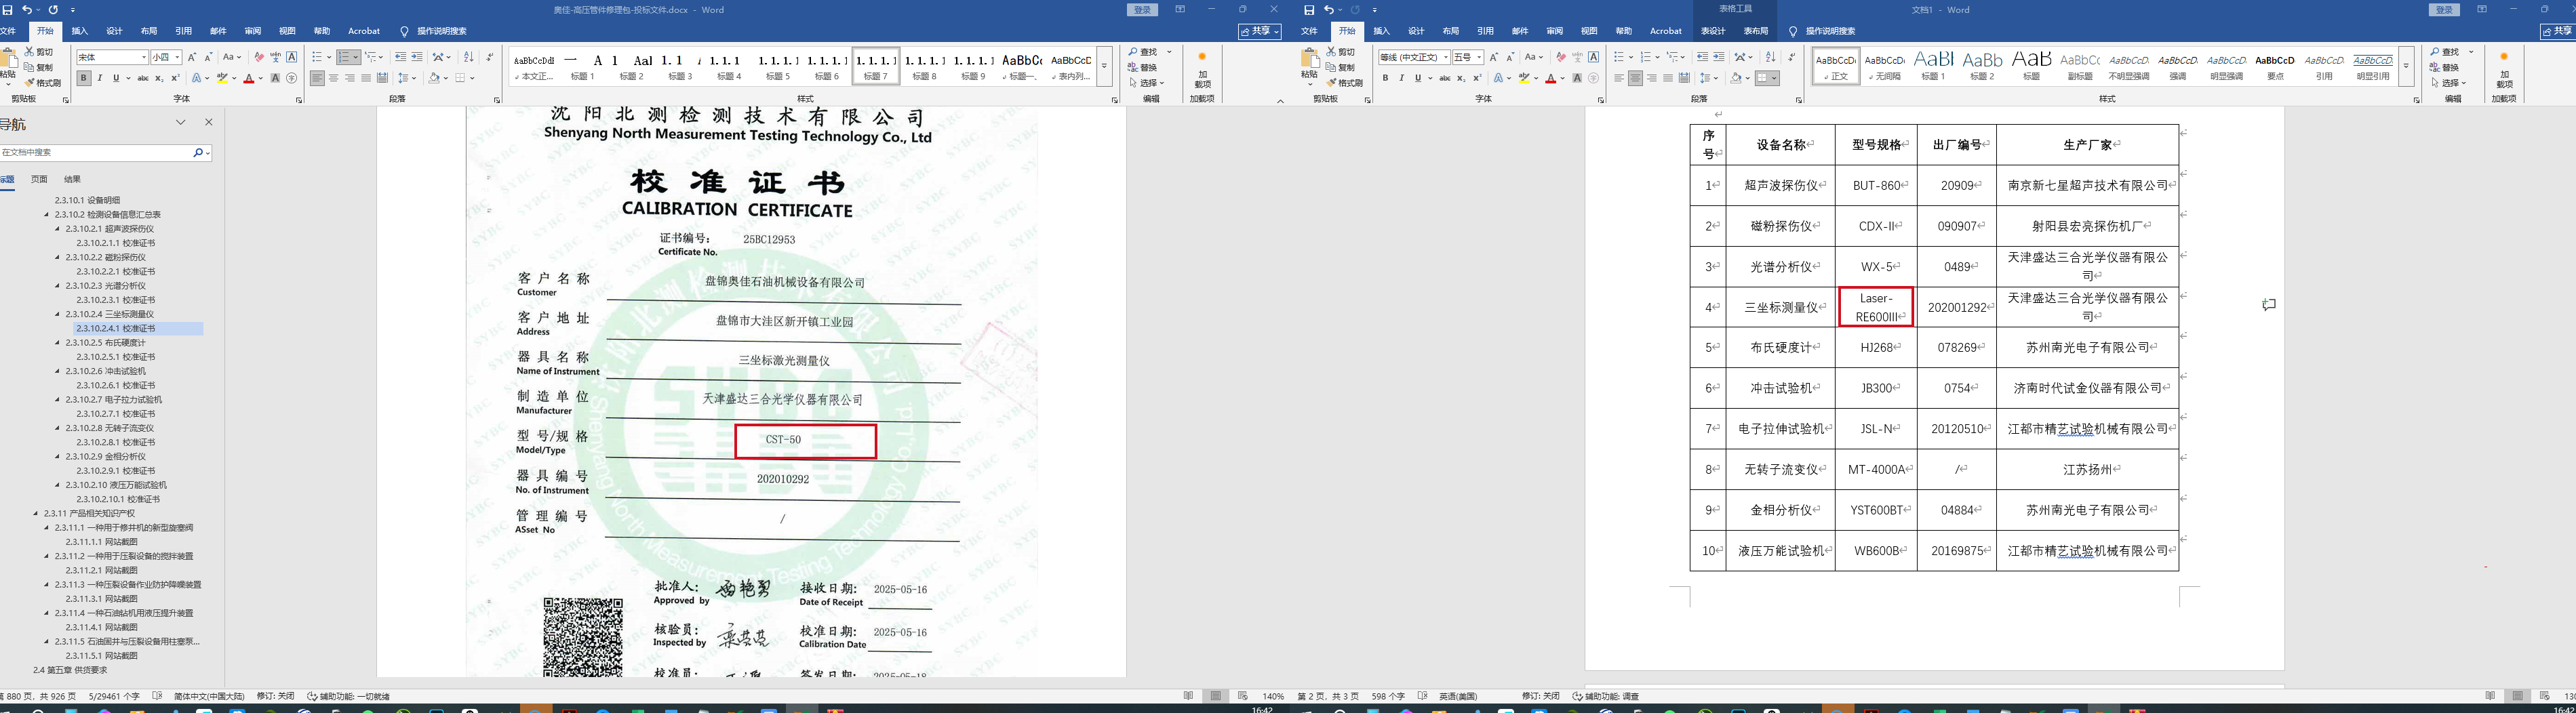Toggle strikethrough in left window ribbon
Screen dimensions: 2576x713
pos(143,78)
